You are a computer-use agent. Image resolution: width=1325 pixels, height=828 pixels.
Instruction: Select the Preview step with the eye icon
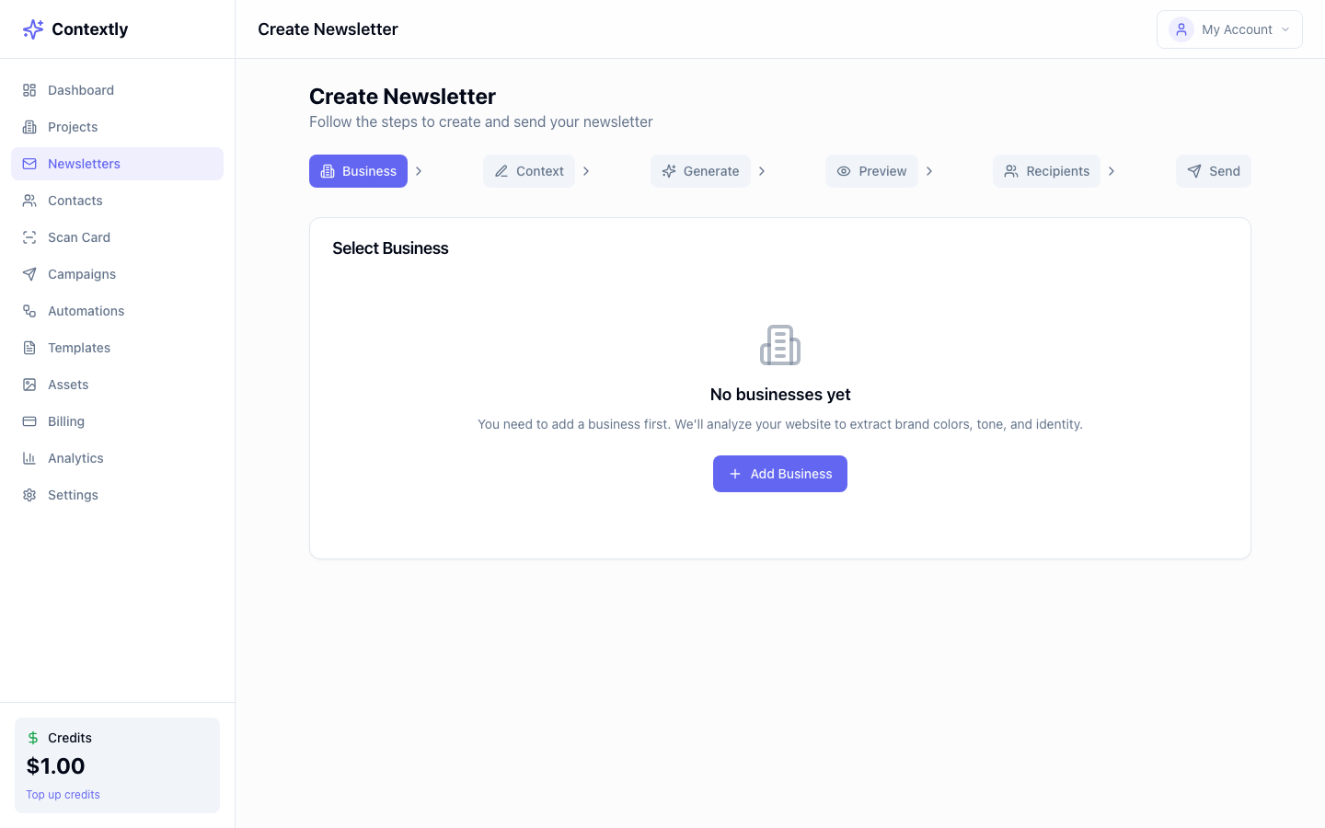pyautogui.click(x=871, y=170)
